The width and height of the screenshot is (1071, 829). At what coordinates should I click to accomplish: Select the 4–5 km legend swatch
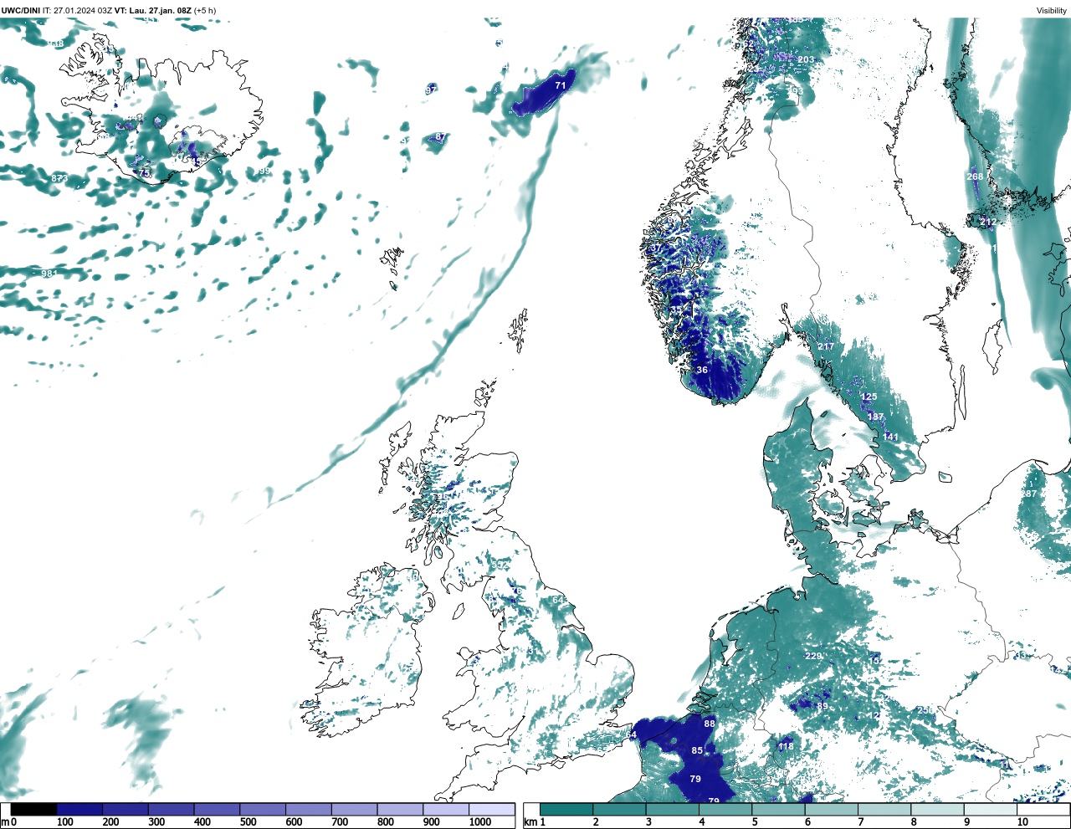click(725, 809)
